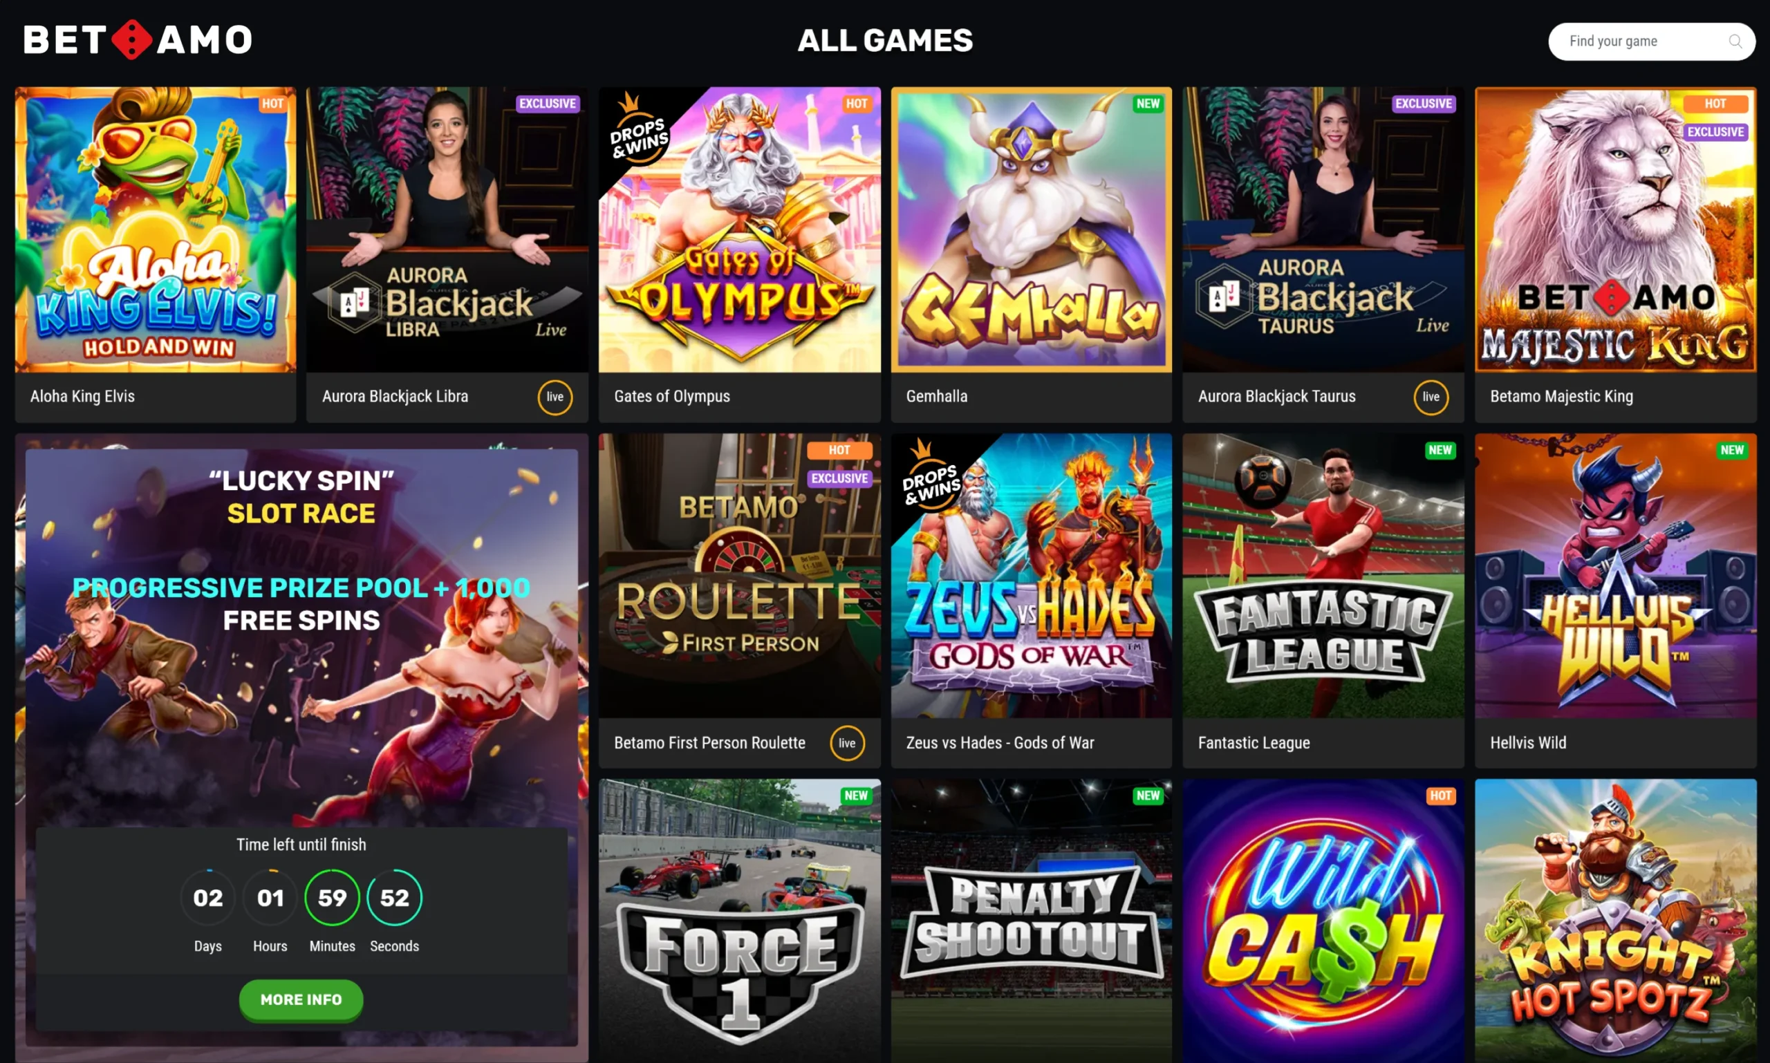This screenshot has height=1063, width=1770.
Task: Open the Hellvis Wild game thumbnail
Action: 1615,576
